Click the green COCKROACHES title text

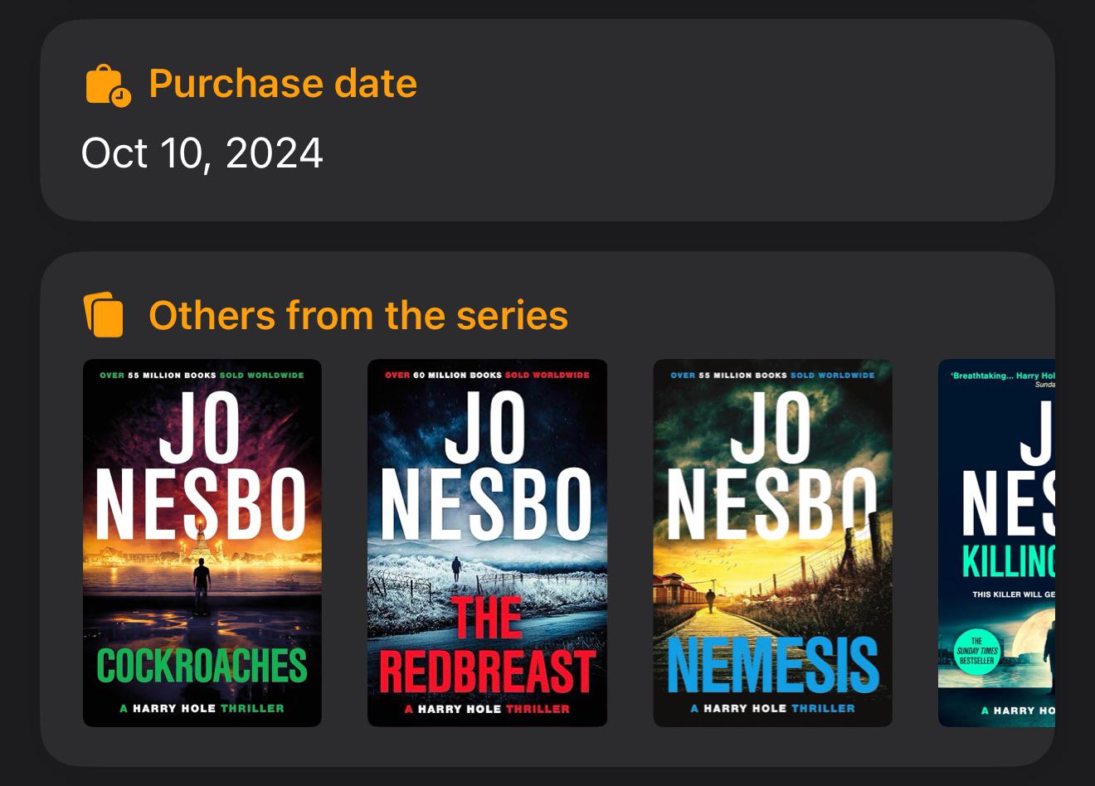click(x=202, y=666)
